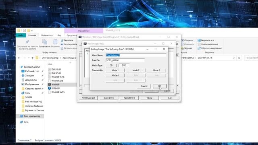Select the WinHIIP application file row
Viewport: 258px width, 145px height.
tap(62, 85)
